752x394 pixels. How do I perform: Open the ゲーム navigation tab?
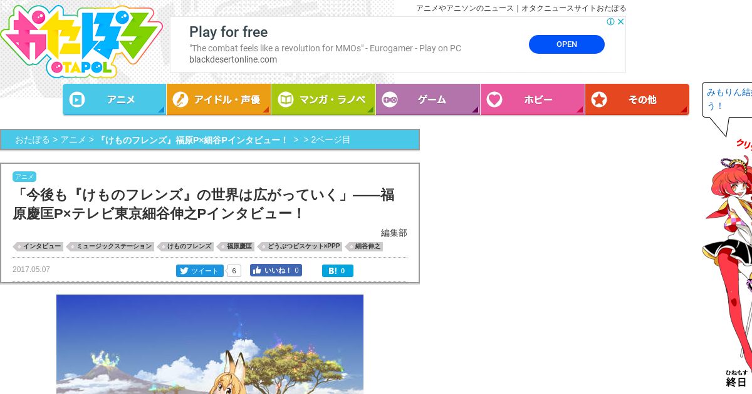tap(428, 99)
